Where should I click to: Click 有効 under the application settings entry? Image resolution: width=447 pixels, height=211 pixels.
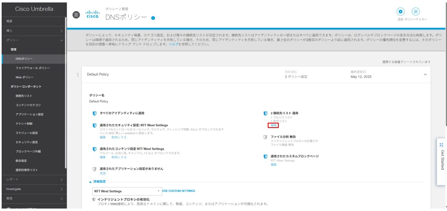pyautogui.click(x=103, y=173)
